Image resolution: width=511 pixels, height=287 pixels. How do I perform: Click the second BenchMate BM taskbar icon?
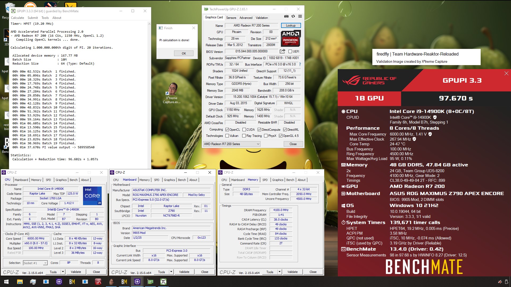click(x=124, y=282)
